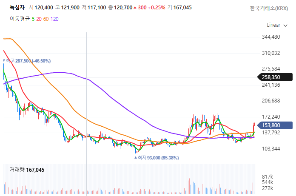Toggle the 120-day moving average line
The height and width of the screenshot is (196, 296).
pyautogui.click(x=54, y=19)
